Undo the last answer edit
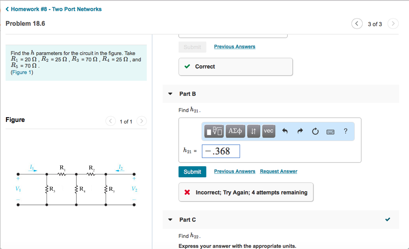 click(x=285, y=131)
